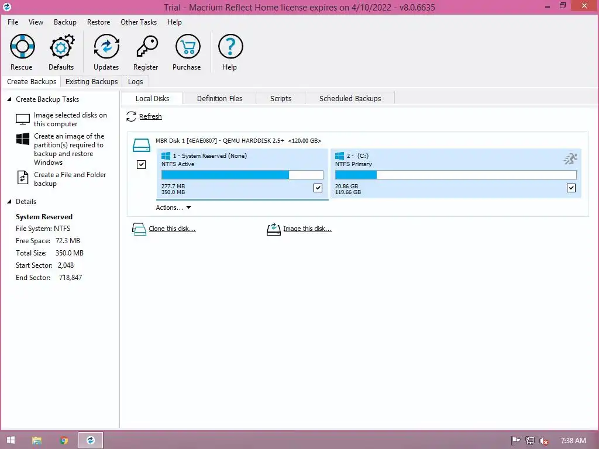Click the network icon in system tray
This screenshot has width=599, height=449.
coord(530,441)
